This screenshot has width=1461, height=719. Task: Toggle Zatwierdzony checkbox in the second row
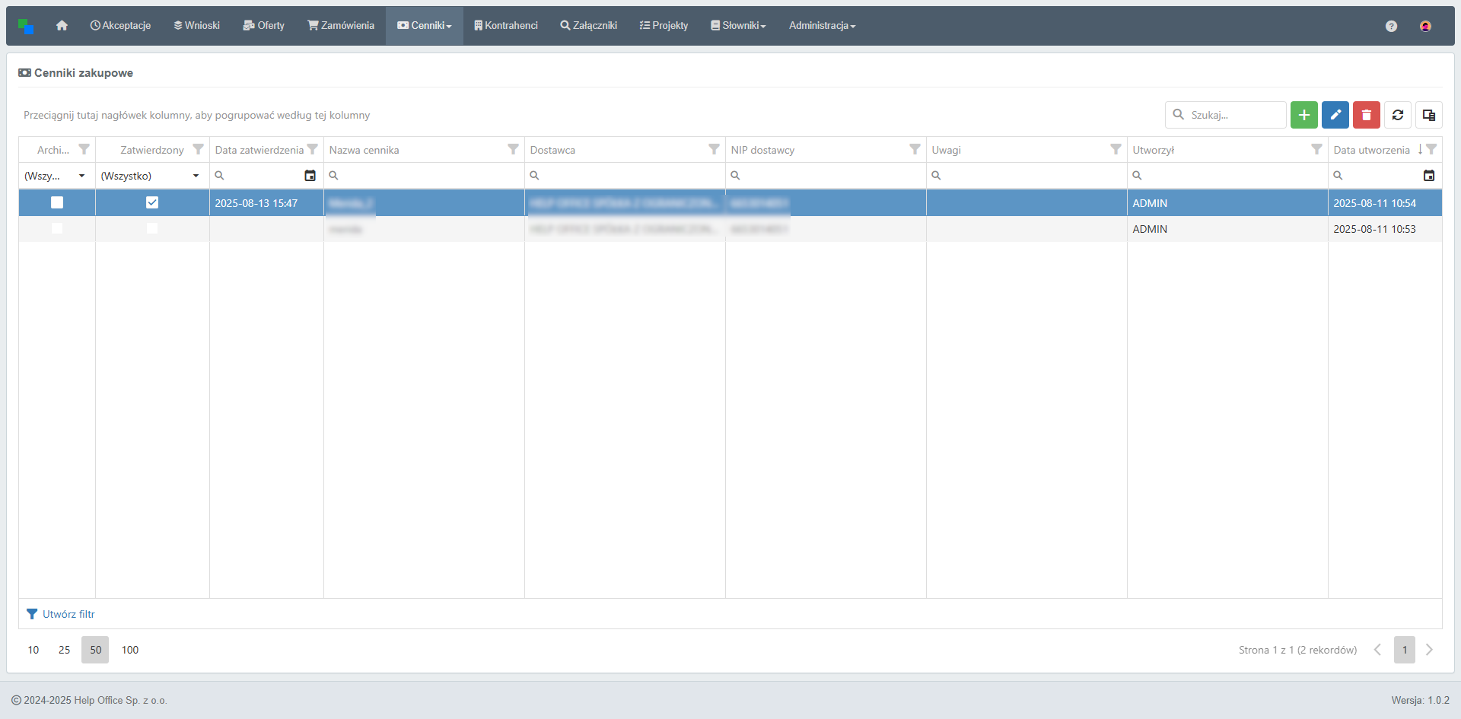pyautogui.click(x=152, y=228)
